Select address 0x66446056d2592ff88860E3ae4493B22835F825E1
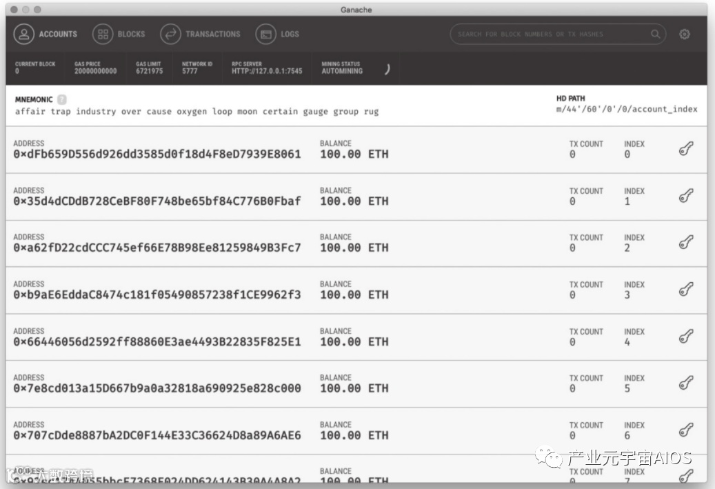The width and height of the screenshot is (715, 489). pos(157,341)
